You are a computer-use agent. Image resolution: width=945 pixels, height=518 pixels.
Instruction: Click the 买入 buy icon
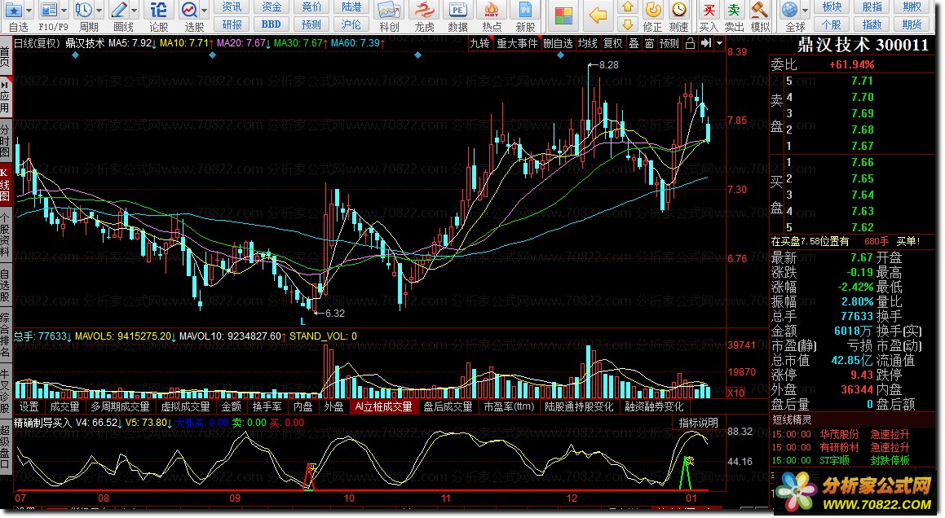click(709, 11)
